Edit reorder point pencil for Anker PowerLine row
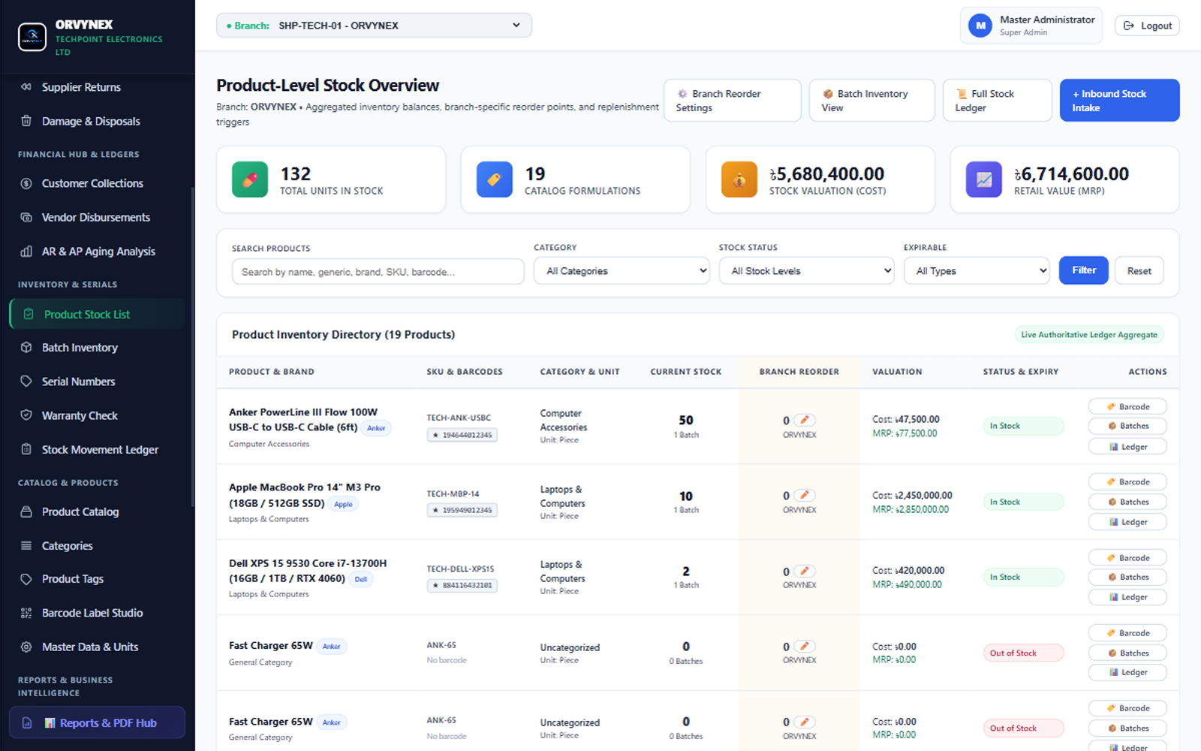Viewport: 1201px width, 751px height. (x=805, y=420)
